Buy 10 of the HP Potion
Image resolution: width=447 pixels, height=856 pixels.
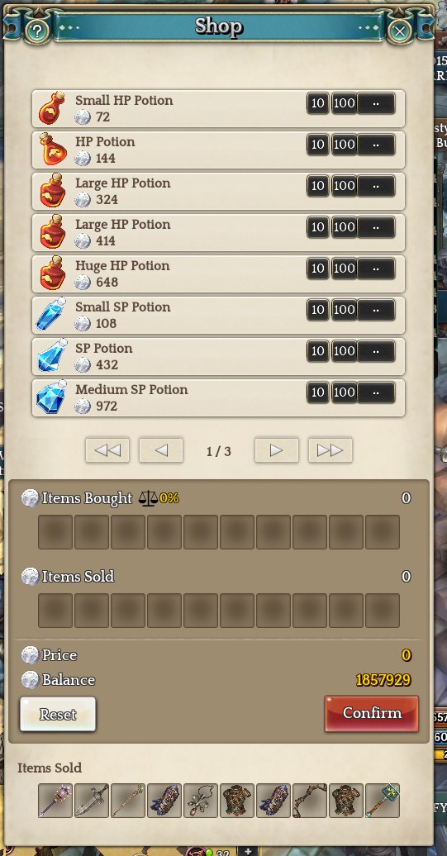tap(317, 145)
